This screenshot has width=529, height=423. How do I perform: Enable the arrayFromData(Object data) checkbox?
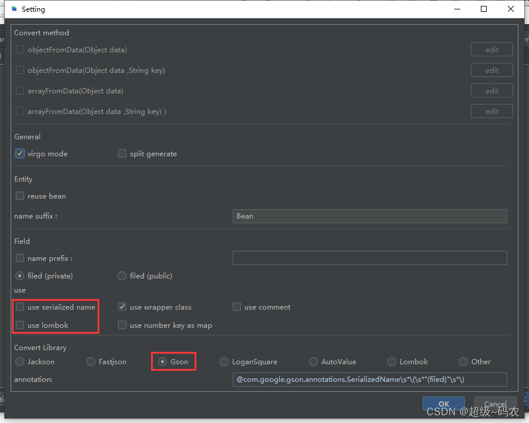click(x=19, y=91)
